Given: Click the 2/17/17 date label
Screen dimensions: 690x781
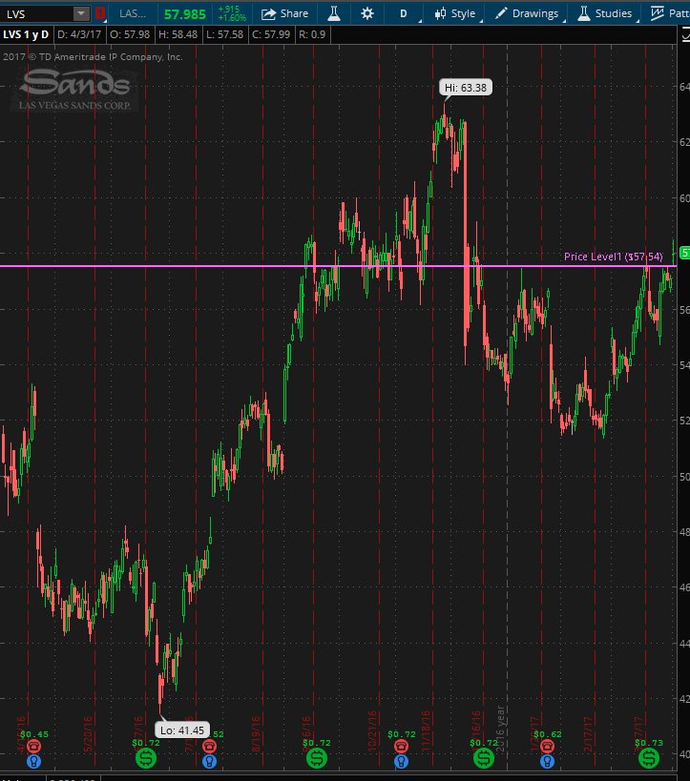Looking at the screenshot, I should 588,734.
